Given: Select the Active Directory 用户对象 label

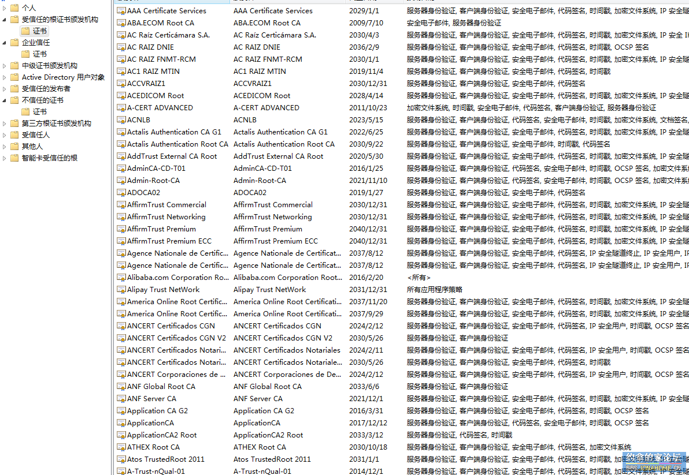Looking at the screenshot, I should [63, 77].
